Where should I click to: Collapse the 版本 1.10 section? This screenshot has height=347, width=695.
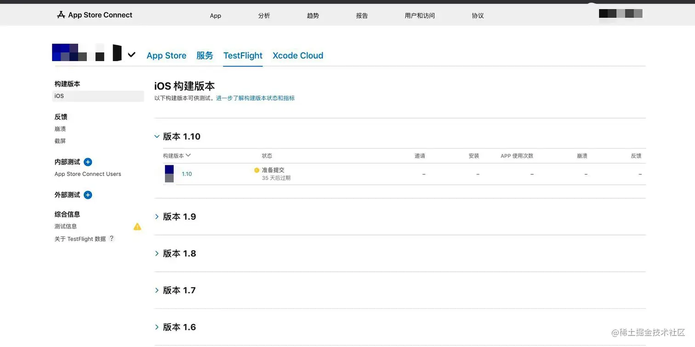[157, 136]
